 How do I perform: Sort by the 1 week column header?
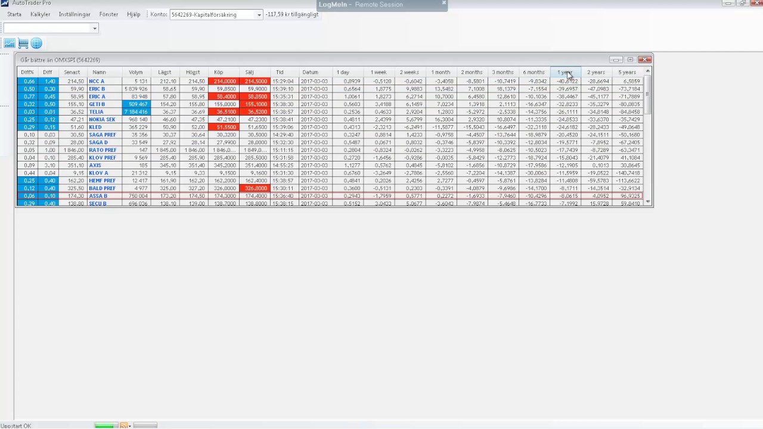[379, 72]
